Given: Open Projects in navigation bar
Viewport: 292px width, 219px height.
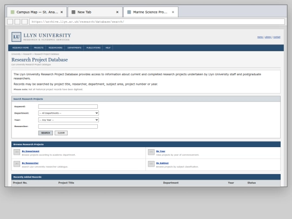Looking at the screenshot, I should [38, 48].
